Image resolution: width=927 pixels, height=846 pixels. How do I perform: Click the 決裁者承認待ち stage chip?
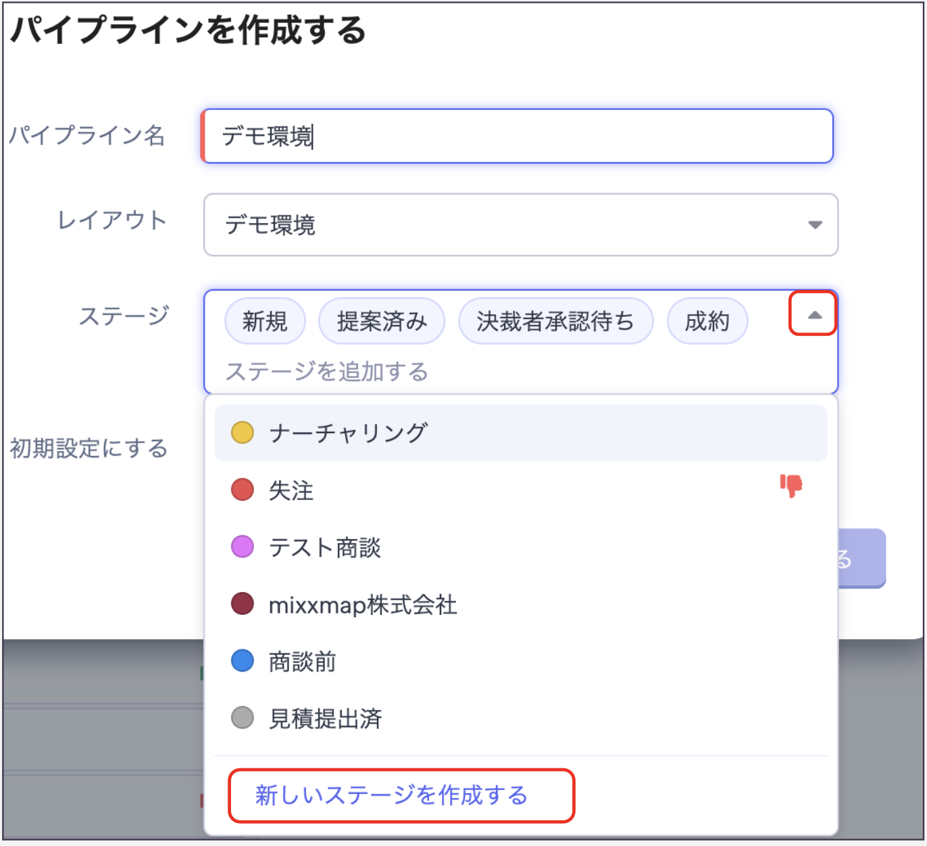(x=555, y=322)
